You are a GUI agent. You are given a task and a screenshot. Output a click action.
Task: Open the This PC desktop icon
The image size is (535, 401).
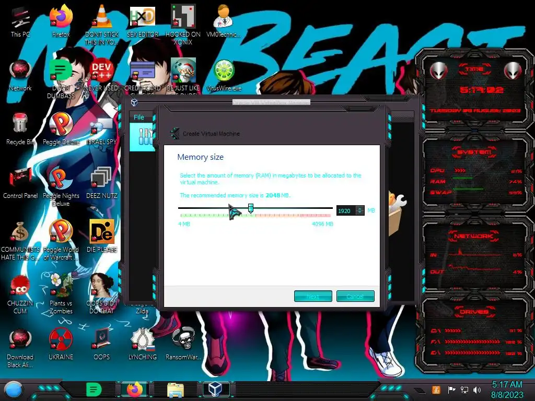(x=20, y=21)
